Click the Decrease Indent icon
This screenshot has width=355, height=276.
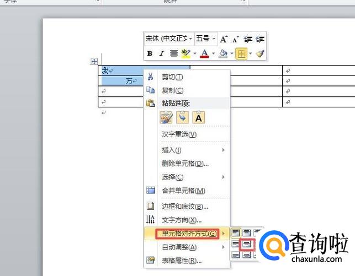pyautogui.click(x=248, y=39)
